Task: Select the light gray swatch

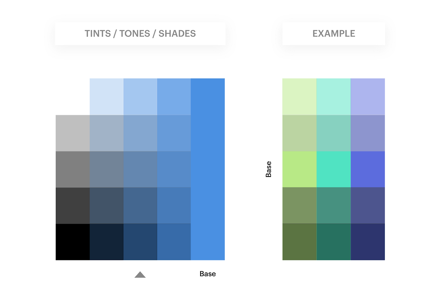Action: [x=73, y=133]
